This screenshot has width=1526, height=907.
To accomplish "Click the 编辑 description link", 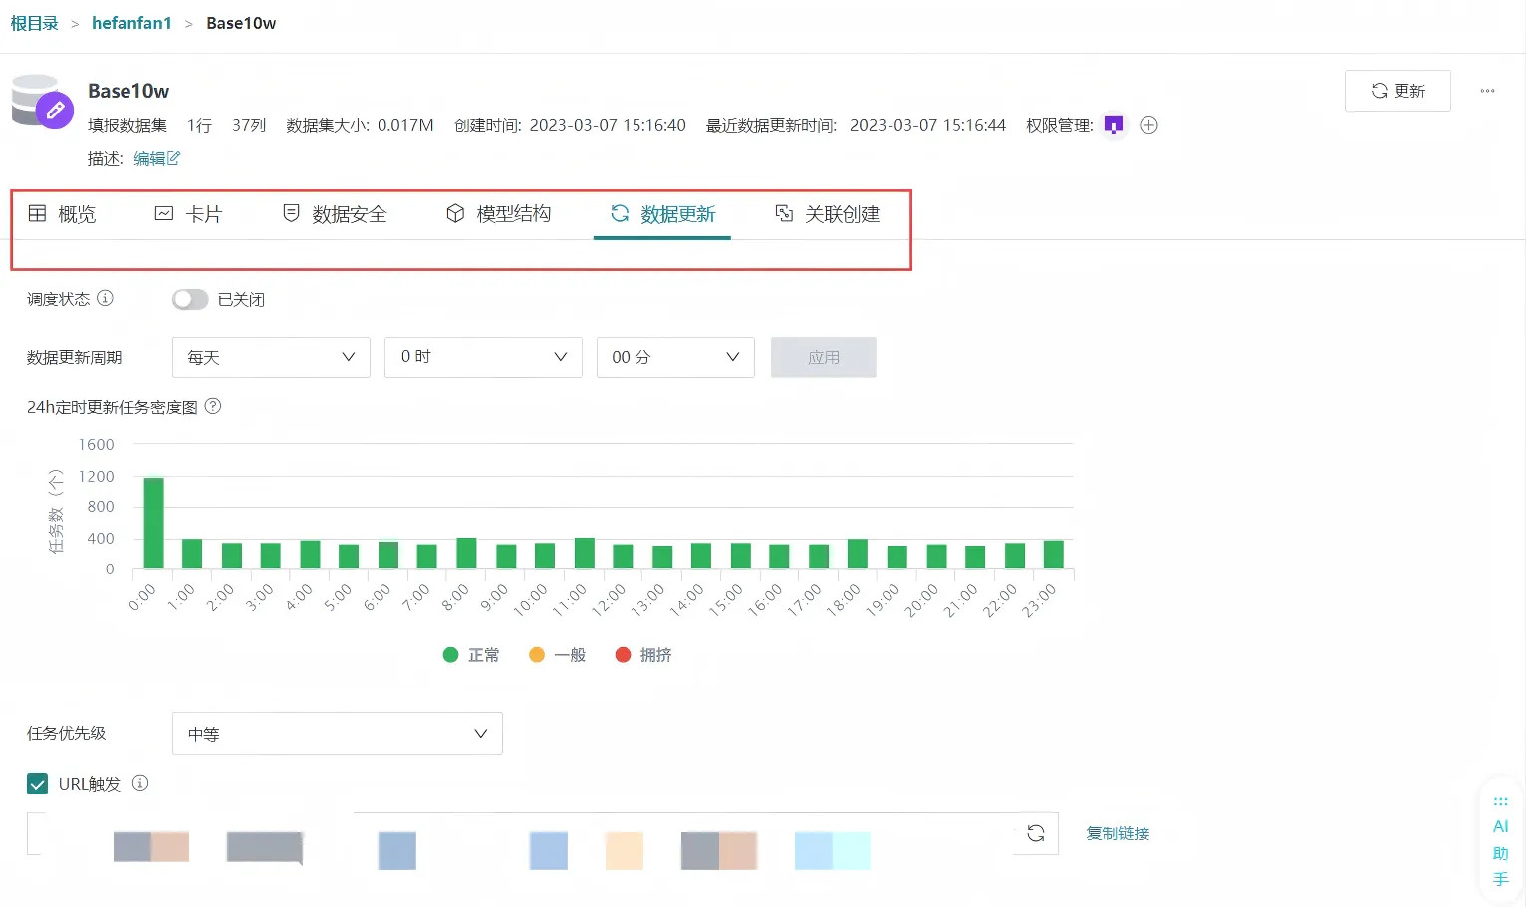I will pyautogui.click(x=156, y=159).
